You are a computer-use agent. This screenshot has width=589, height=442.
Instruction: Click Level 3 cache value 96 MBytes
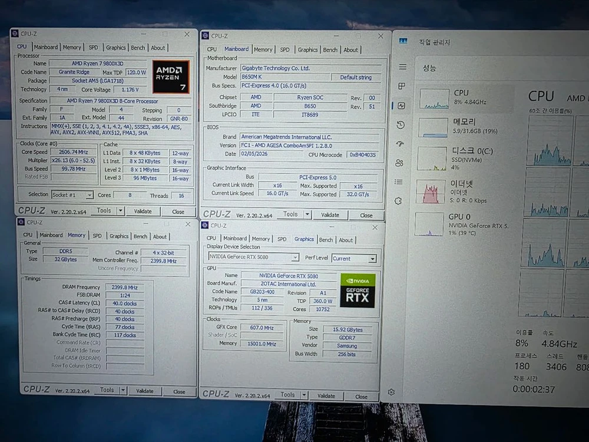coord(145,178)
